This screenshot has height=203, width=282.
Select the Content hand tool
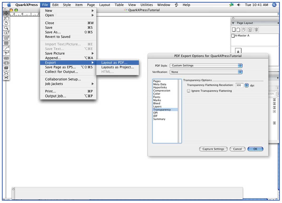6,18
